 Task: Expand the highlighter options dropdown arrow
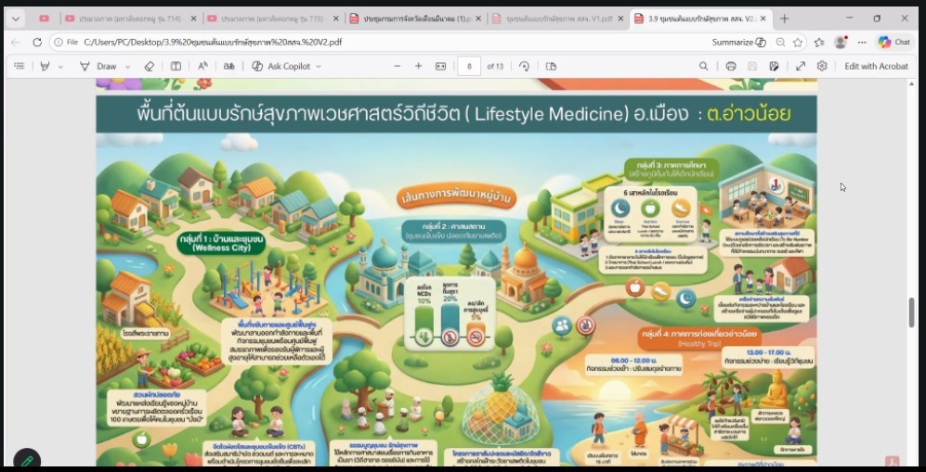pyautogui.click(x=60, y=67)
